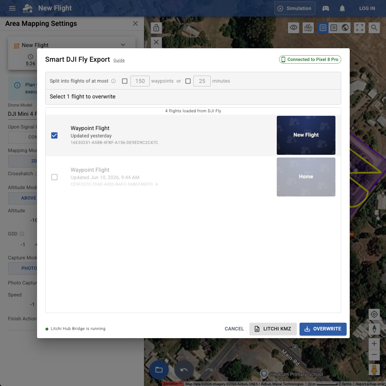Center map on my location
The width and height of the screenshot is (386, 386).
pos(374,314)
